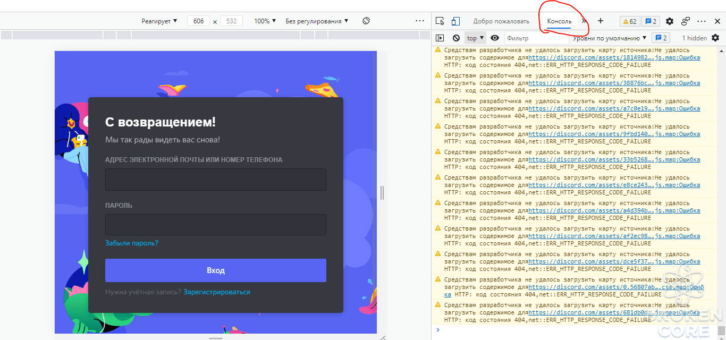Close the DevTools panel
The height and width of the screenshot is (340, 726).
[x=717, y=21]
